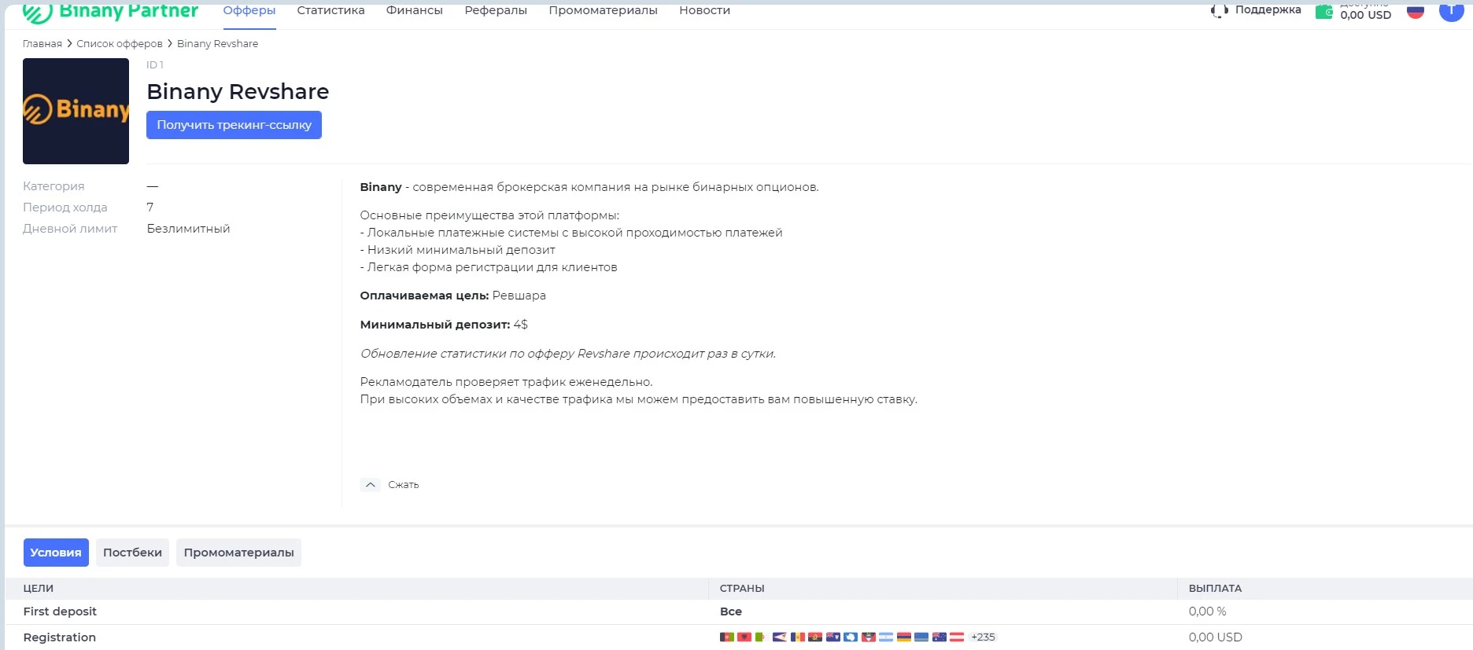Open Промоматериалы in the top navigation
Viewport: 1473px width, 650px height.
click(604, 10)
